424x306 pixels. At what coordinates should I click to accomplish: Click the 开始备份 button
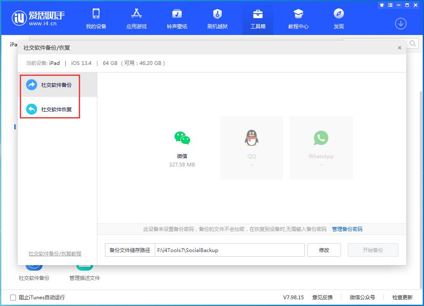click(373, 250)
